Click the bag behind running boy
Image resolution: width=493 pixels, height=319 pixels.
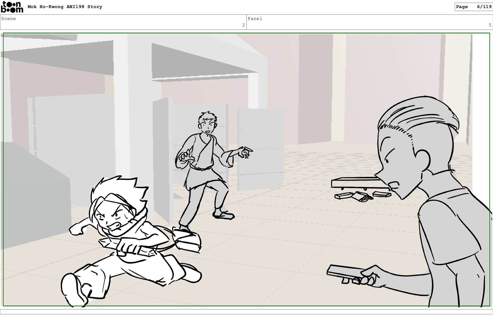pos(187,241)
